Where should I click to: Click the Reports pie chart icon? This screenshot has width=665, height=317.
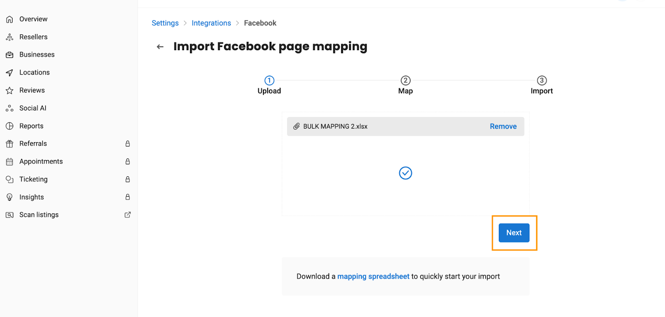pyautogui.click(x=10, y=126)
